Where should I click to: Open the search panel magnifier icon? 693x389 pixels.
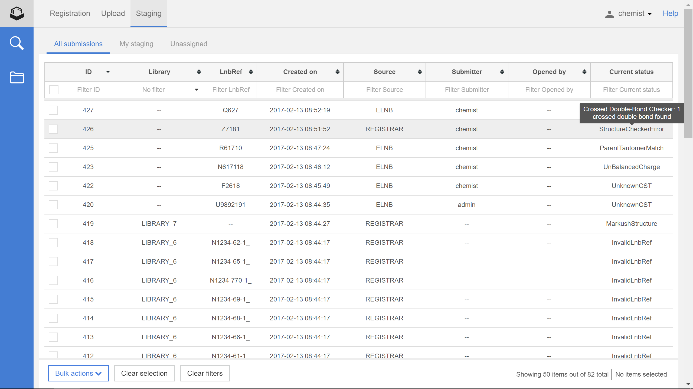[x=17, y=43]
